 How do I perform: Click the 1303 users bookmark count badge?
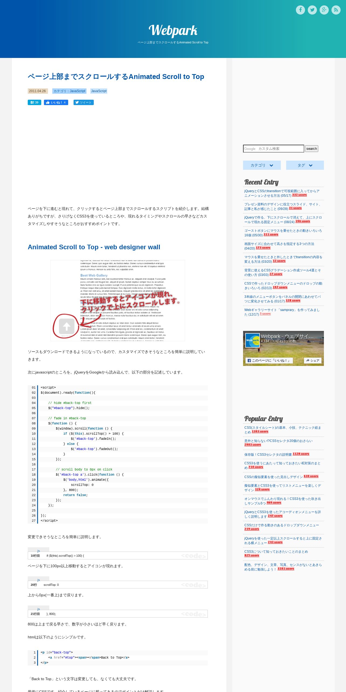click(x=260, y=432)
